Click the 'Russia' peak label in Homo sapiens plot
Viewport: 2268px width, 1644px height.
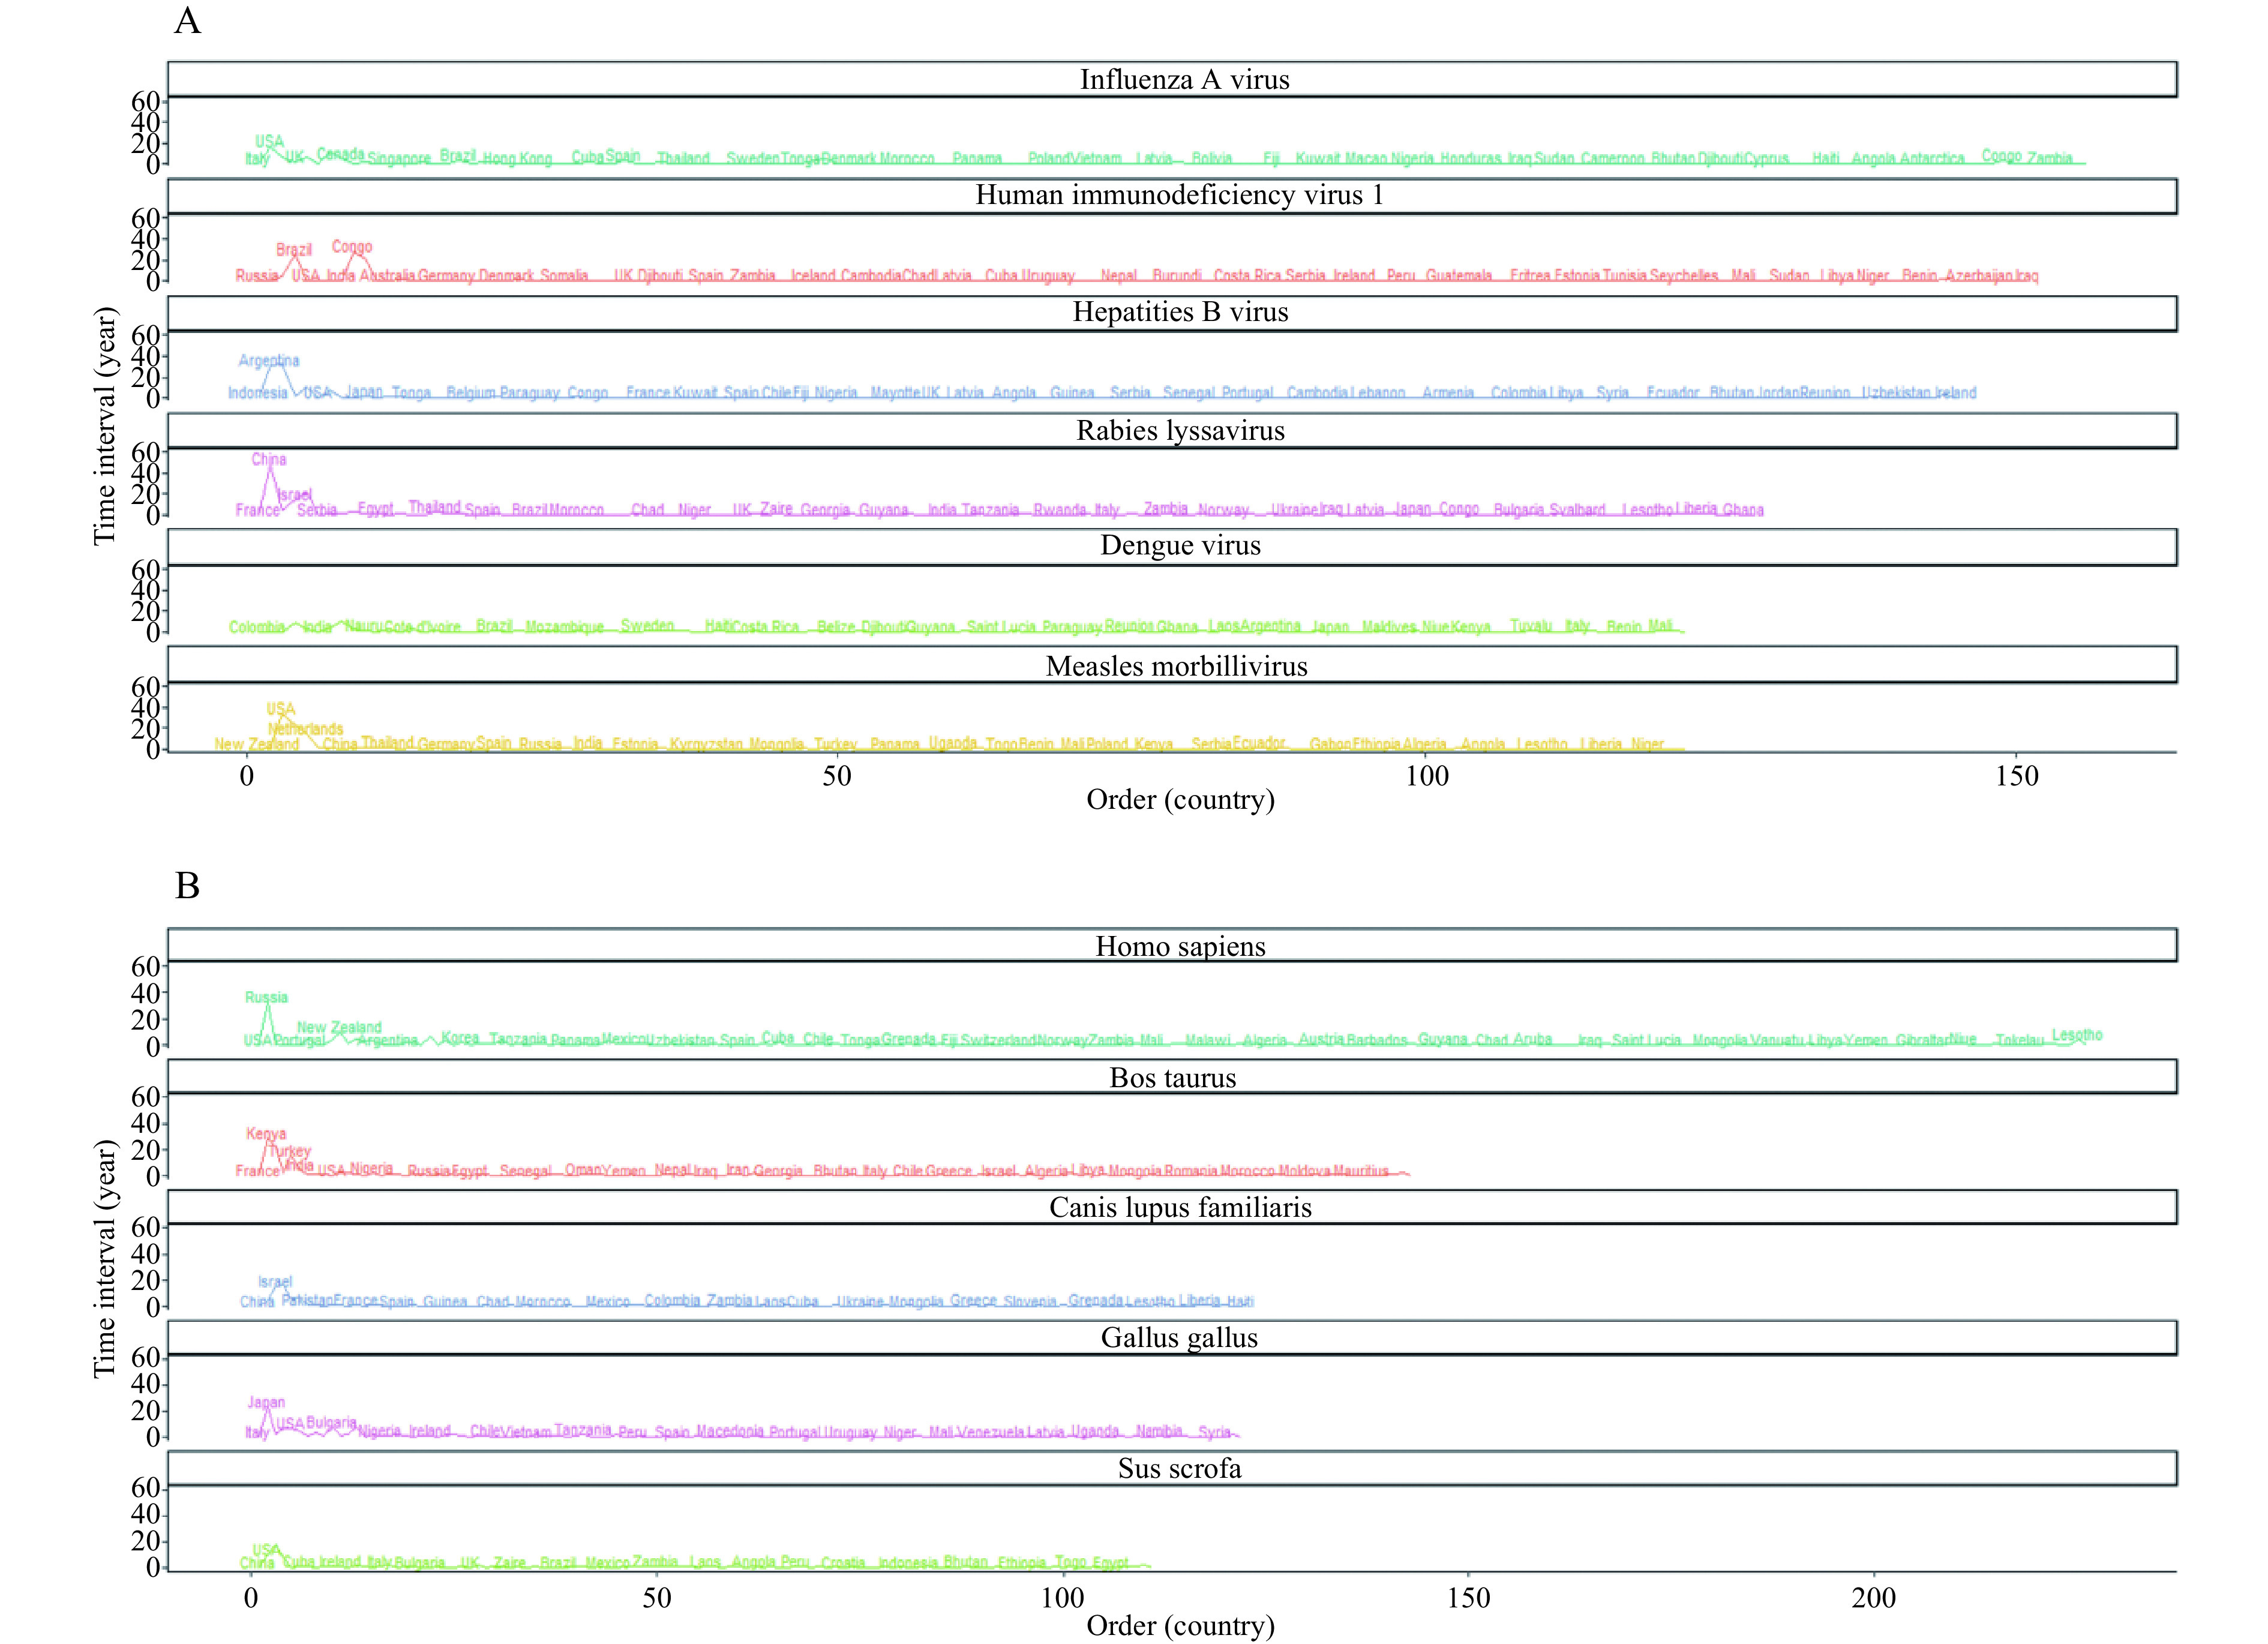point(266,998)
